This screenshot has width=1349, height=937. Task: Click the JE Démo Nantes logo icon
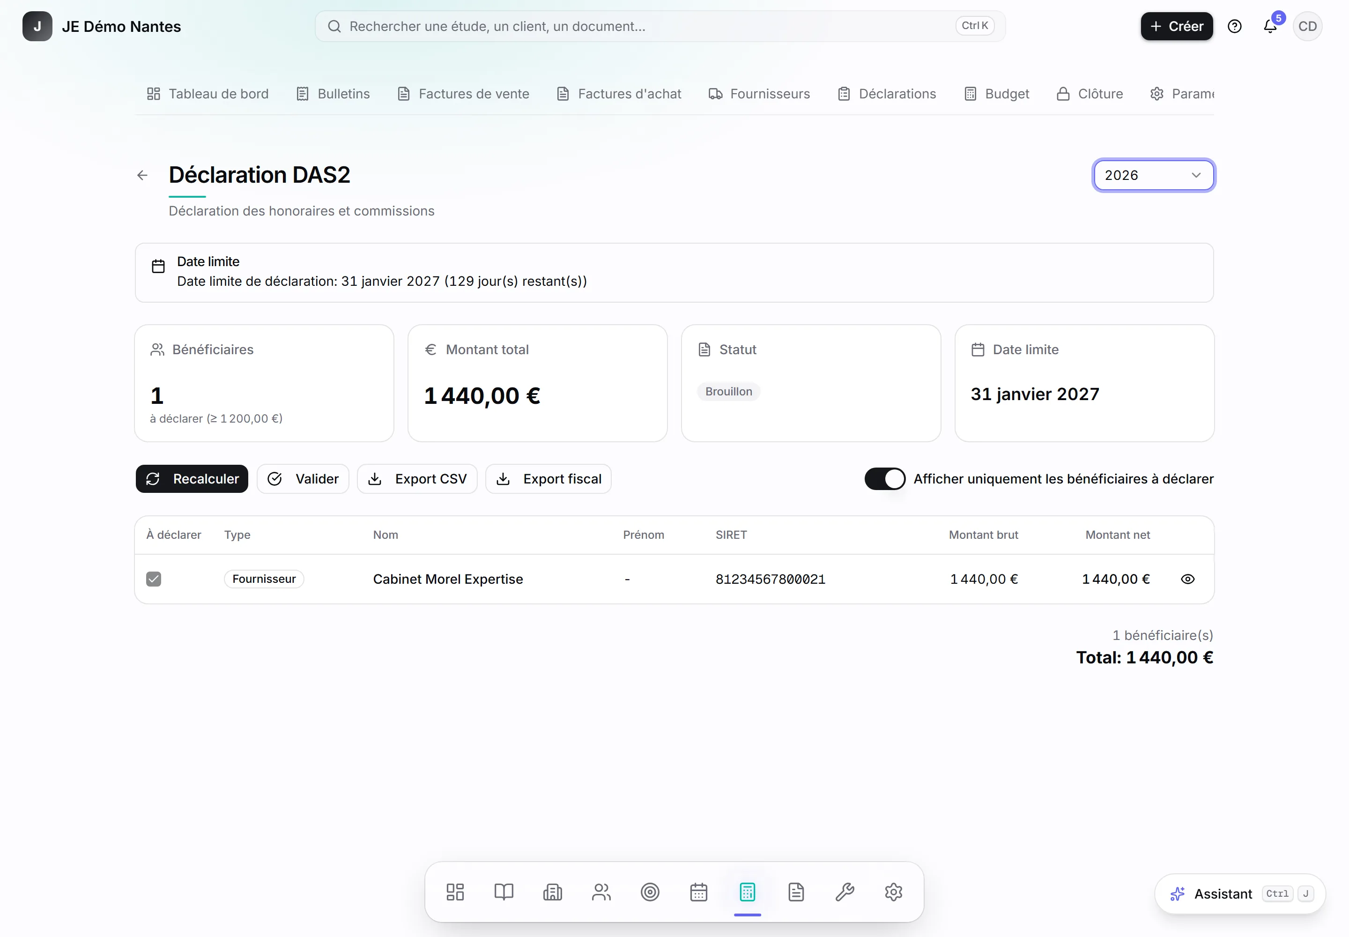coord(37,26)
